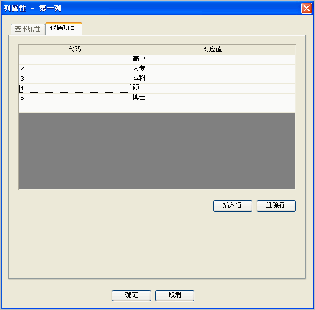
Task: Select the code cell containing 4
Action: (75, 88)
